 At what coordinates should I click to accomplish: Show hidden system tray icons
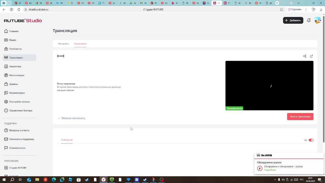[275, 180]
